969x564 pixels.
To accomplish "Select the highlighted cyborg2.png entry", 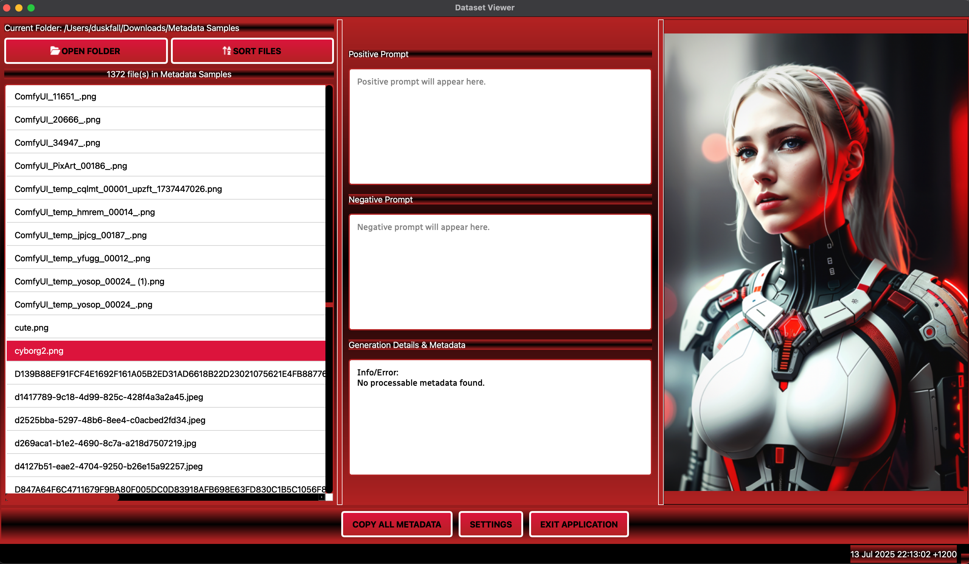I will click(39, 351).
